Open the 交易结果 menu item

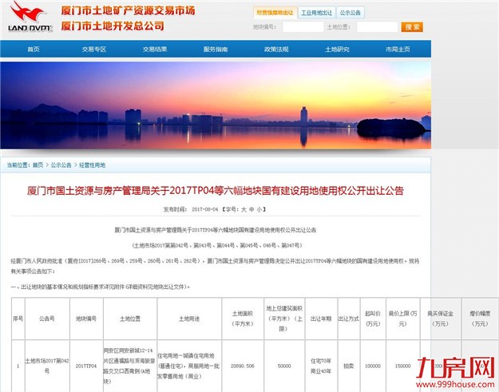pos(155,49)
